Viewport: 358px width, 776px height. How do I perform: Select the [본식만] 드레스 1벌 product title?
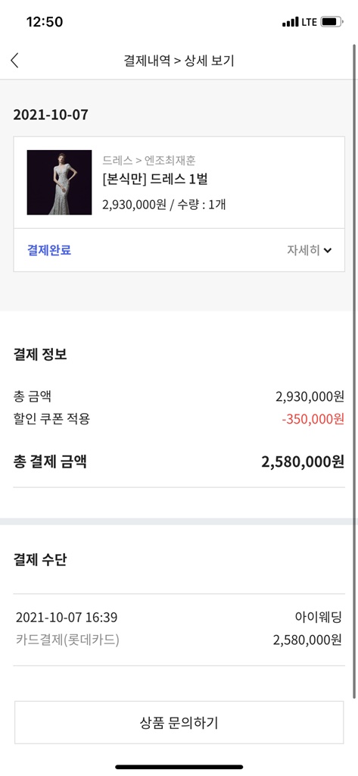click(x=154, y=180)
